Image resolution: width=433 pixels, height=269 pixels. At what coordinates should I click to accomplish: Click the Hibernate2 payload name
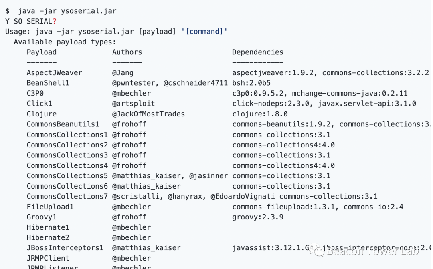48,237
